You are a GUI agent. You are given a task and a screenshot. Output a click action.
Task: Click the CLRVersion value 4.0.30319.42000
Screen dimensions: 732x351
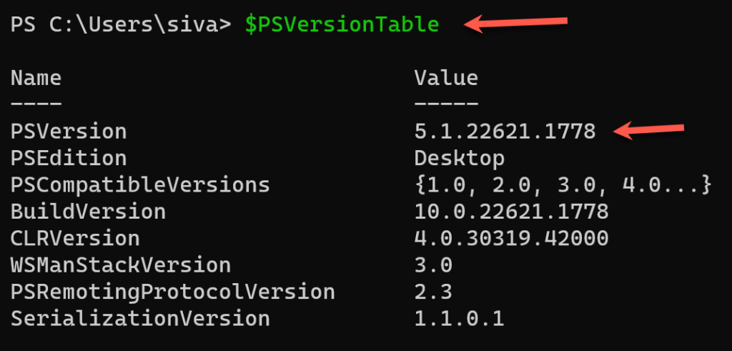coord(511,238)
